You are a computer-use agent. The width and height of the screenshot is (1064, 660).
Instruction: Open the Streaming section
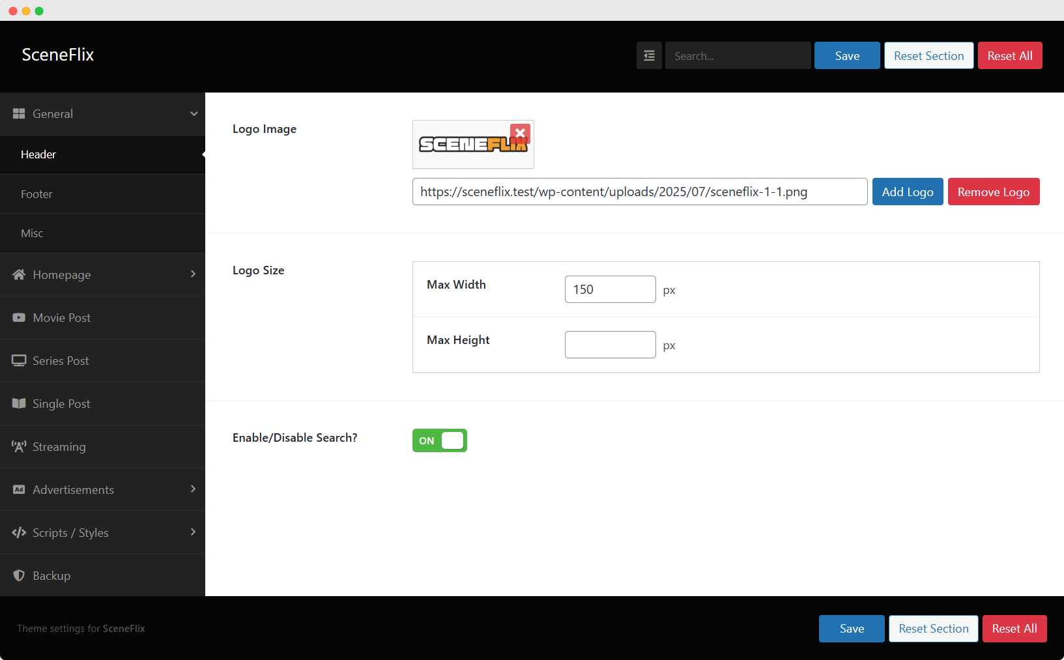click(102, 446)
